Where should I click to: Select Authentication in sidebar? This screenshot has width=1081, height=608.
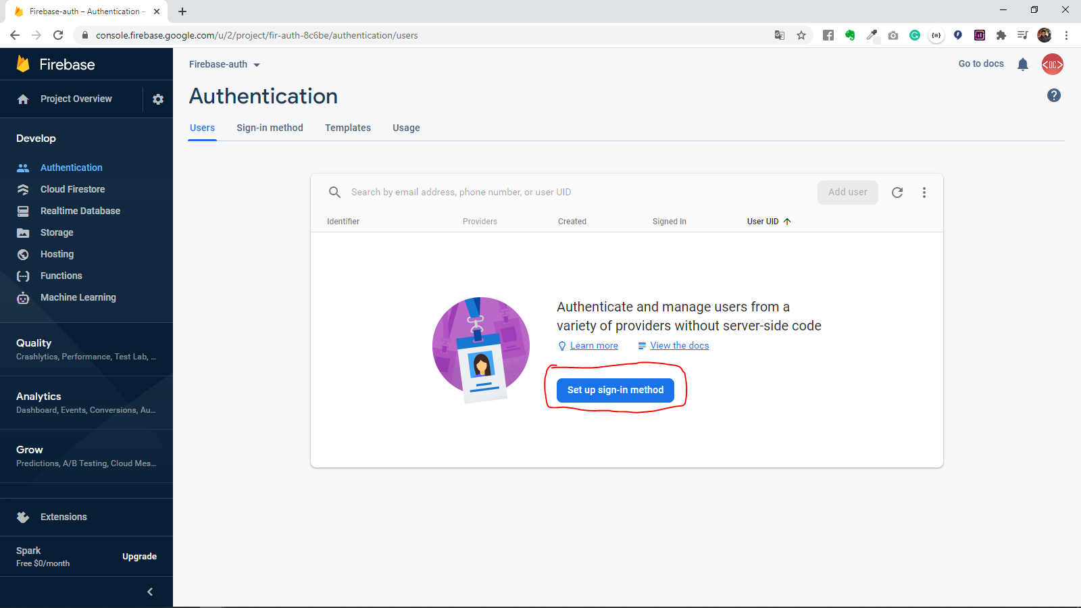(x=72, y=168)
